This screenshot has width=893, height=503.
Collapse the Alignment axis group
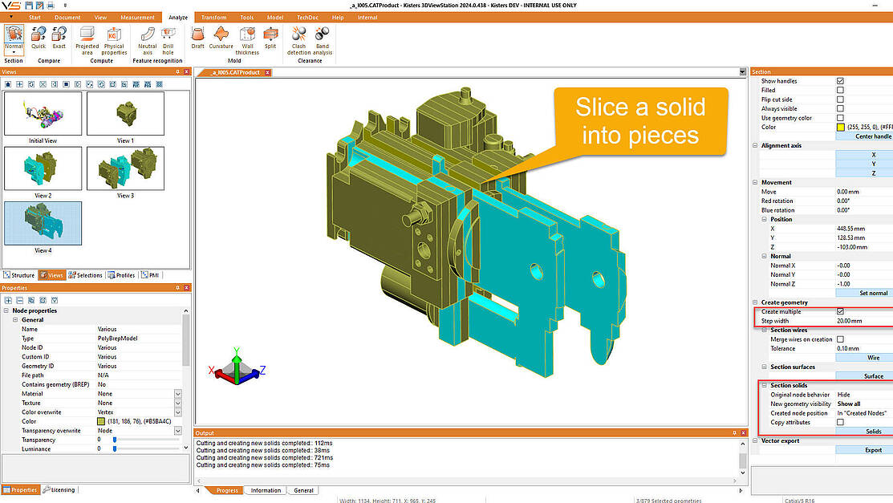[755, 145]
